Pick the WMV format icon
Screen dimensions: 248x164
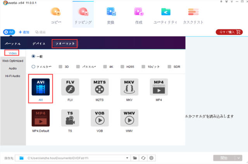pyautogui.click(x=129, y=118)
